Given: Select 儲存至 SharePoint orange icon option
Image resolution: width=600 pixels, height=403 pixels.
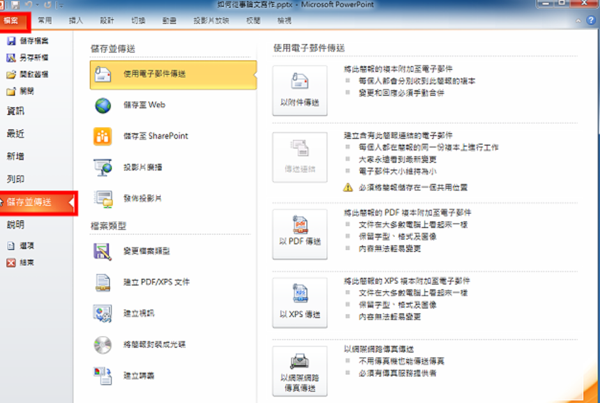Looking at the screenshot, I should 173,136.
